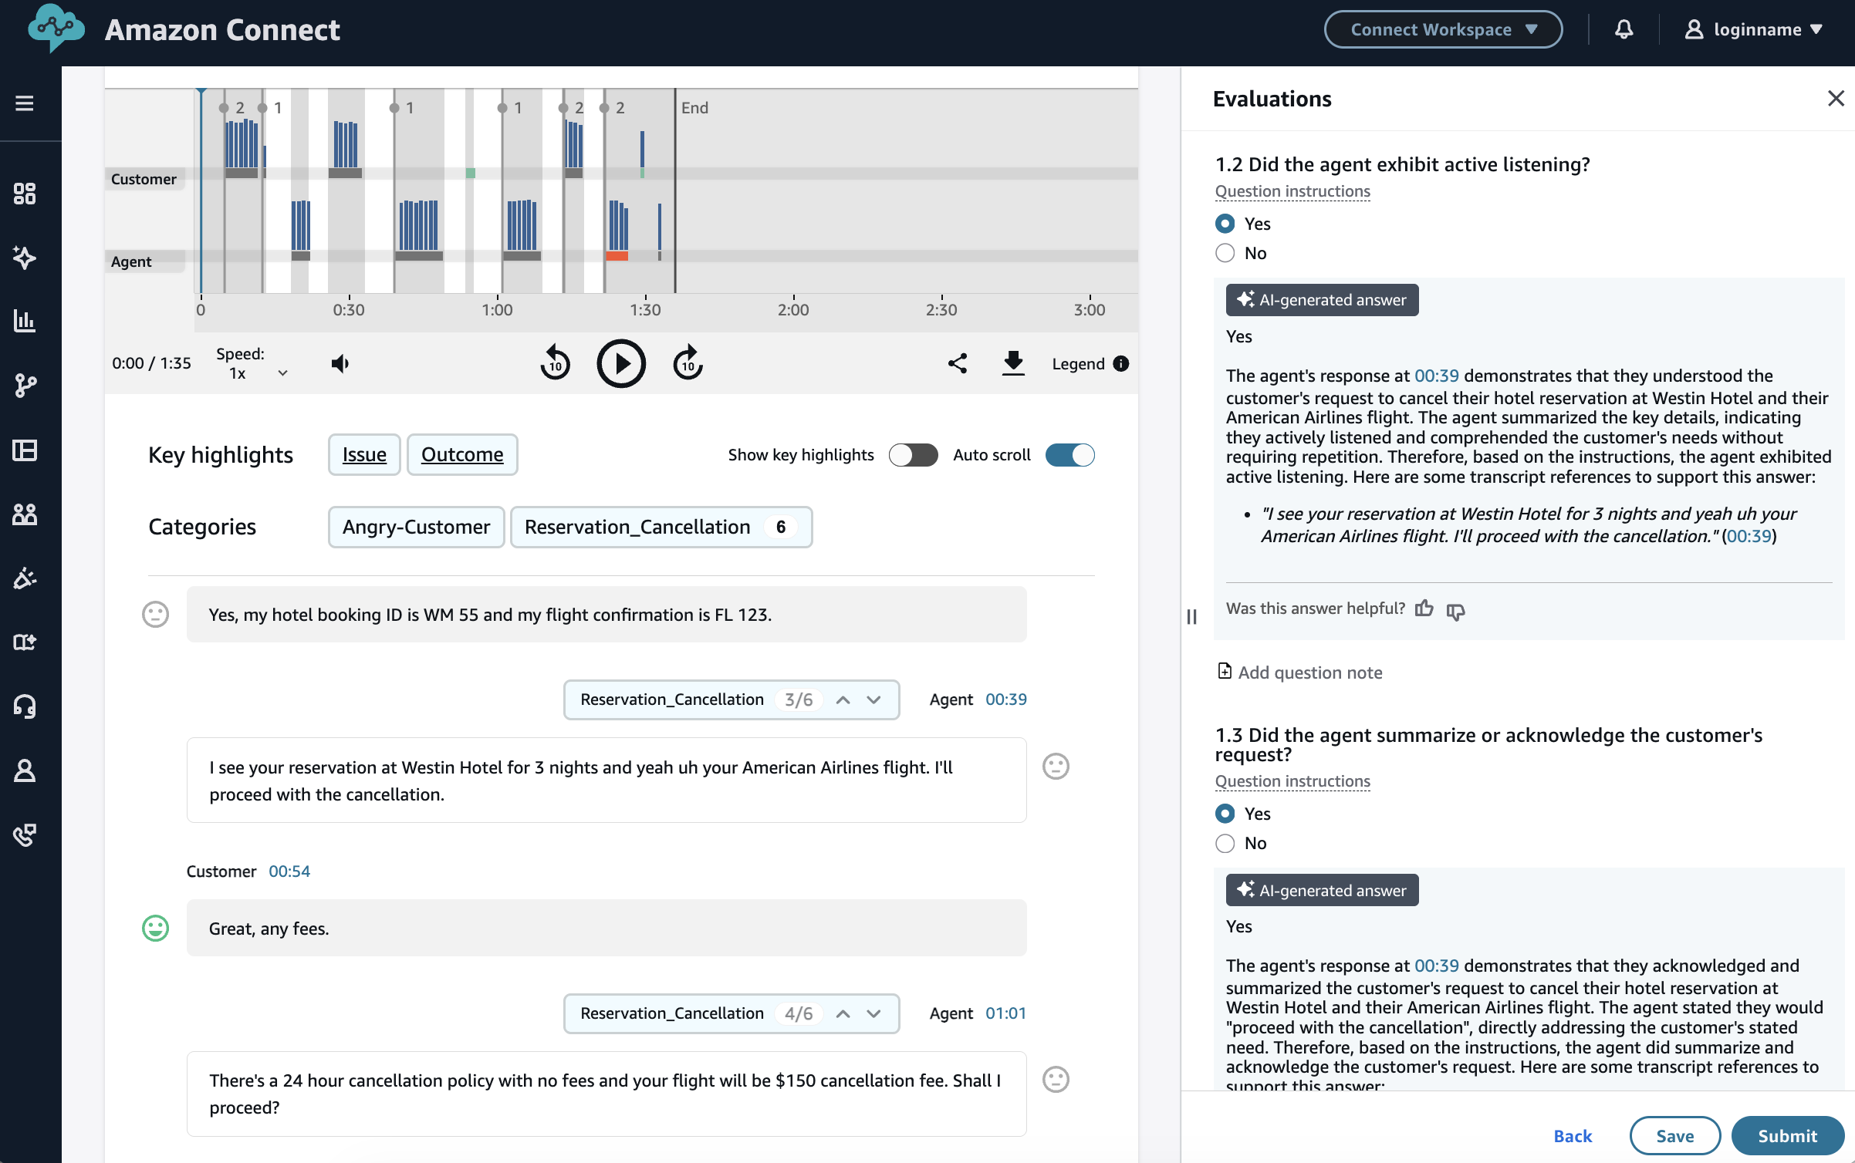Click the play button on recording
The width and height of the screenshot is (1855, 1163).
coord(620,363)
